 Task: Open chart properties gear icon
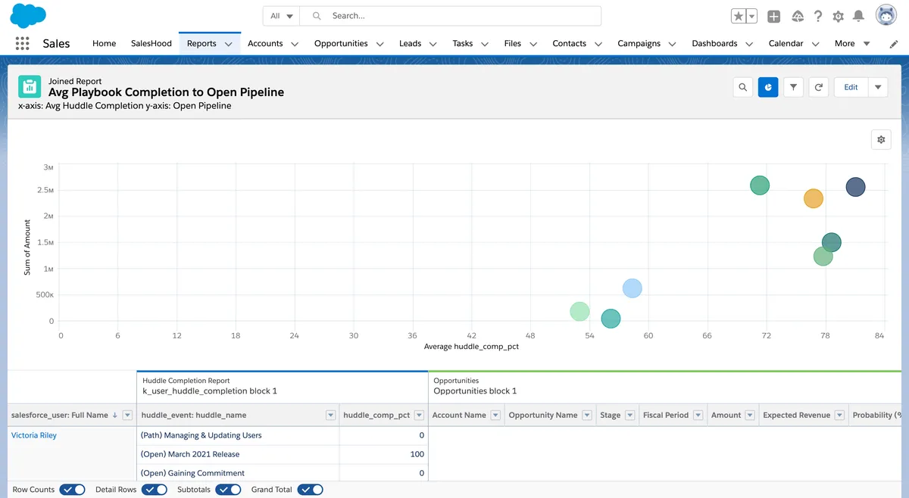pyautogui.click(x=881, y=139)
